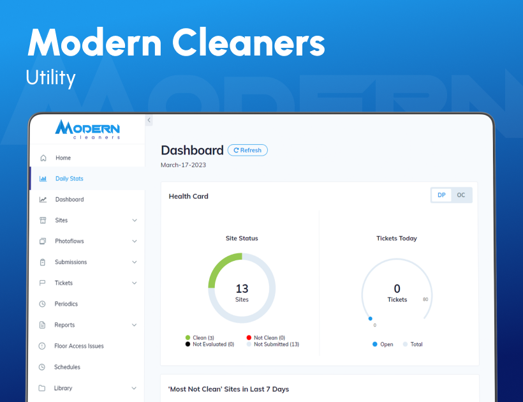The image size is (523, 402).
Task: Click the Floor Access Issues icon
Action: 43,346
